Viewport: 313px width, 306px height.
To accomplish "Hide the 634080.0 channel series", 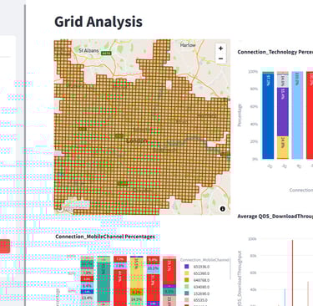I will coord(198,287).
